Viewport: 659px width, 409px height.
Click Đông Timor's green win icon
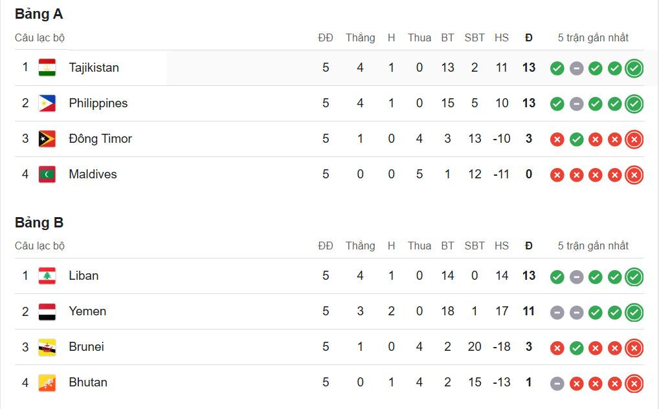click(x=576, y=139)
